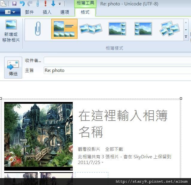191x185 pixels.
Task: Click the Save icon in quick access toolbar
Action: 14,4
